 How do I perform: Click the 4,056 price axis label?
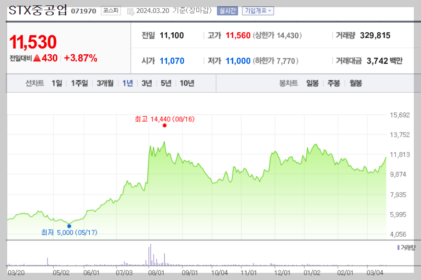point(398,234)
